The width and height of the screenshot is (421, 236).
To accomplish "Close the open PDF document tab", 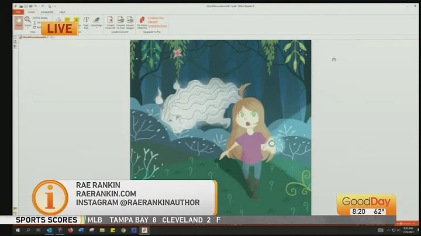I will click(x=51, y=37).
